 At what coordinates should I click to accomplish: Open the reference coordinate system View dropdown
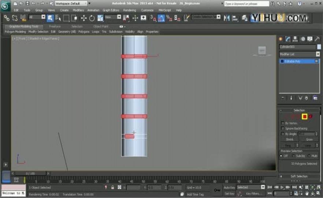tap(113, 17)
